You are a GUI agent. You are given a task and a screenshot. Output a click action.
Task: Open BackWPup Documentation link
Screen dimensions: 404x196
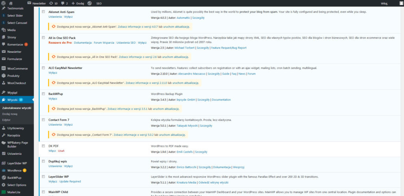point(221,100)
